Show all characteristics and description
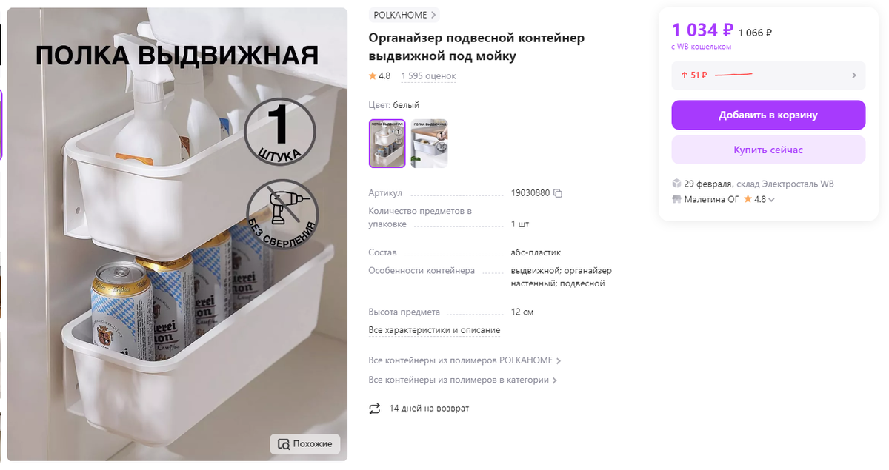The height and width of the screenshot is (470, 889). tap(434, 330)
